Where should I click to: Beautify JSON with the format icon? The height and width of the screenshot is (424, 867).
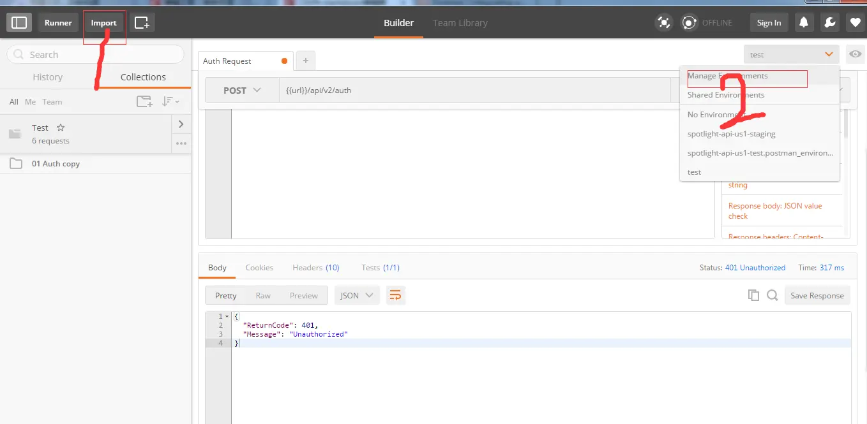tap(395, 295)
